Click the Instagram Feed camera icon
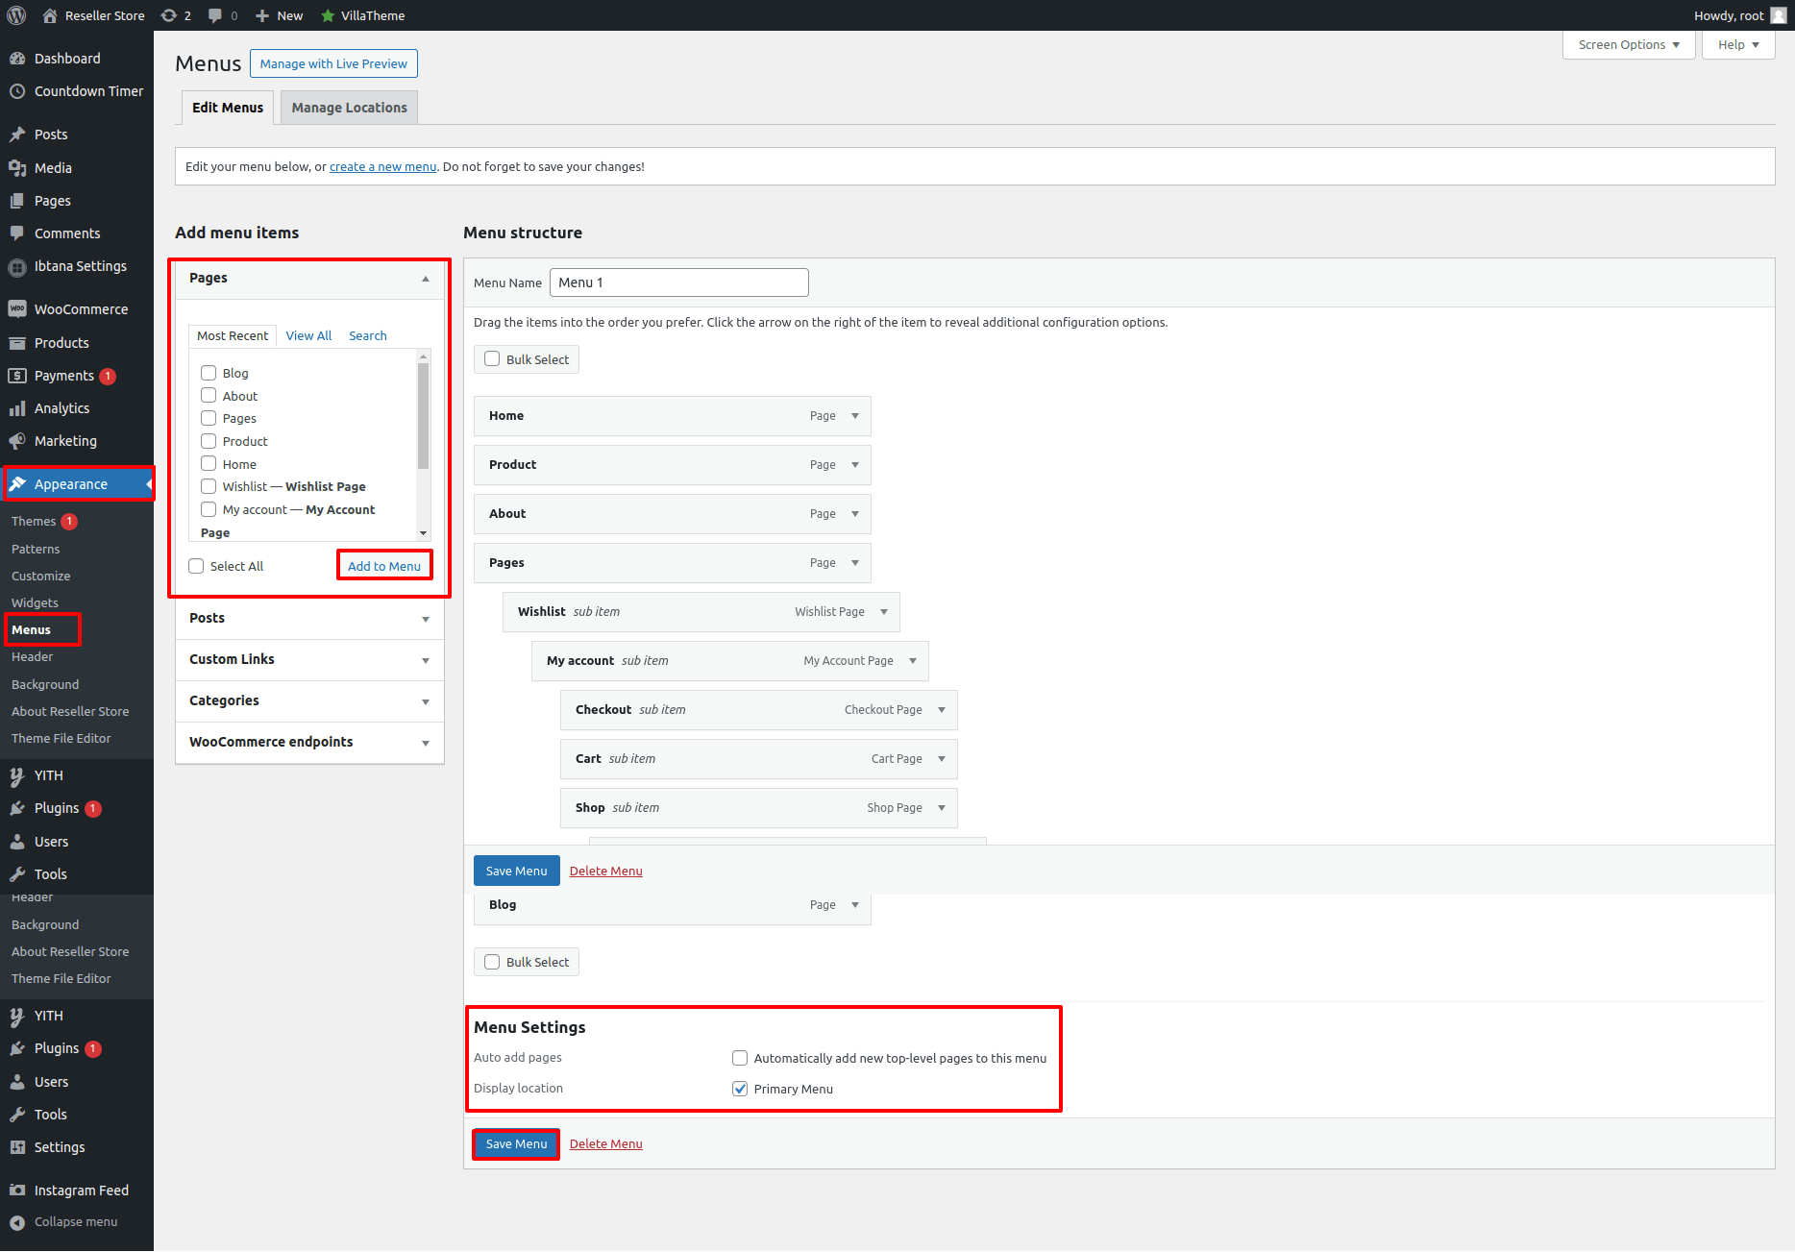The image size is (1795, 1252). click(17, 1191)
